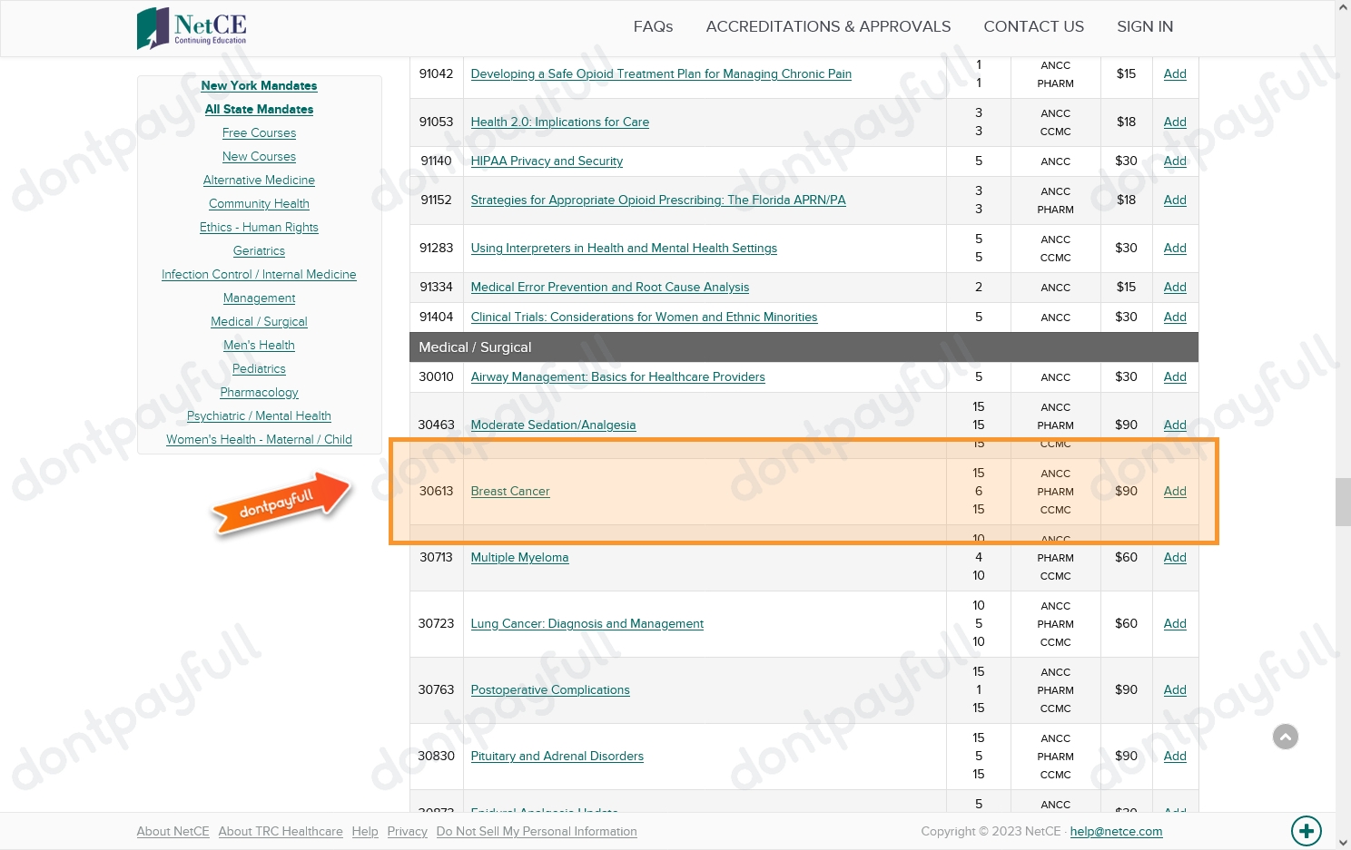Click the plus icon in the bottom corner

(x=1307, y=831)
